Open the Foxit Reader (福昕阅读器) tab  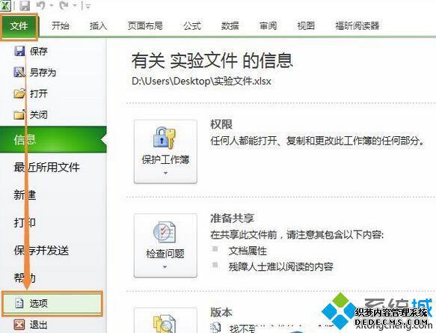tap(357, 26)
